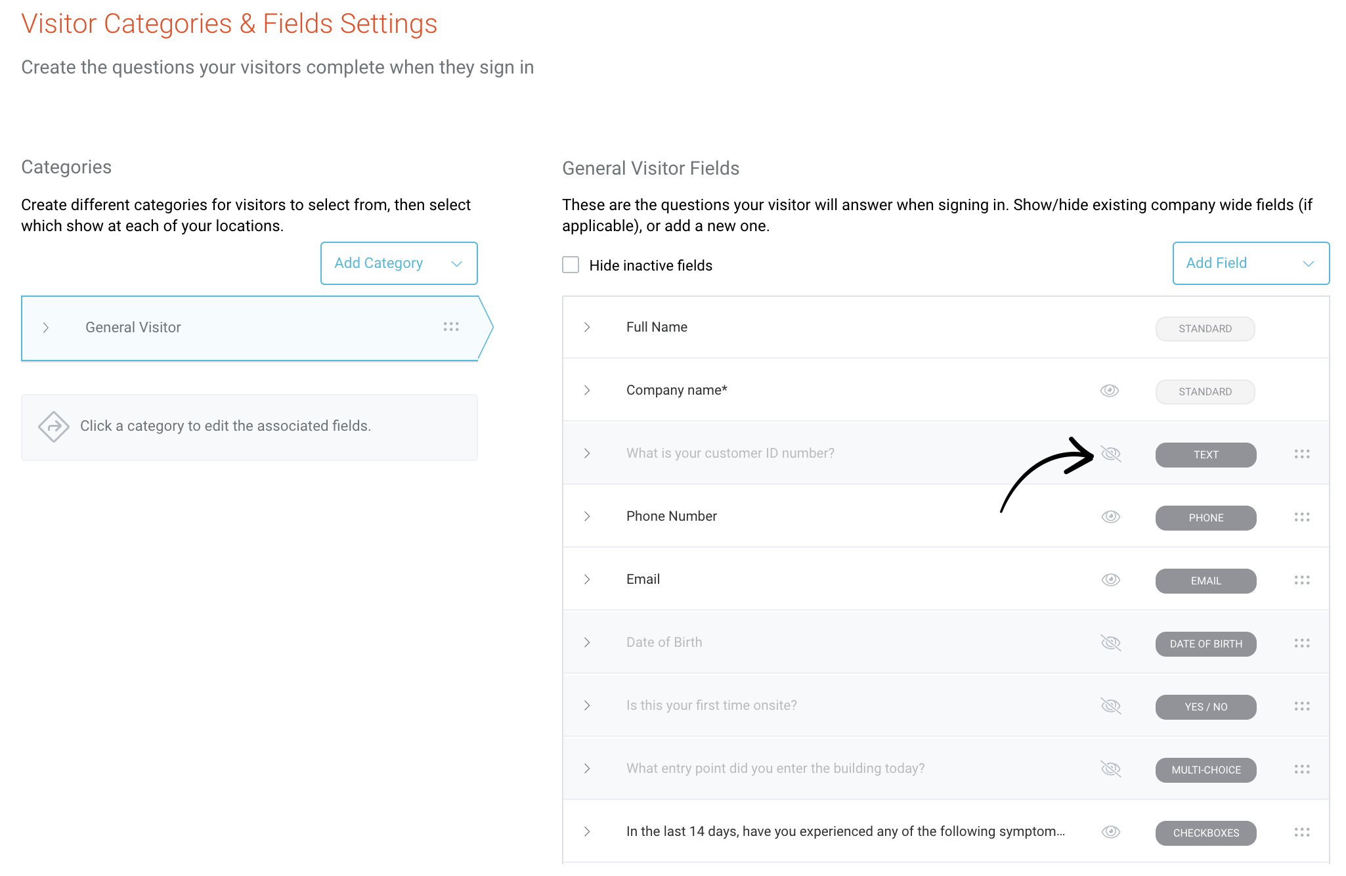Screen dimensions: 1346x876
Task: Click the PHONE type badge
Action: 1206,517
